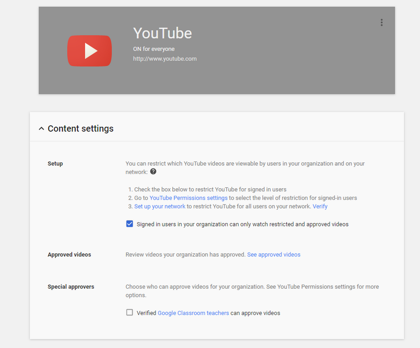The width and height of the screenshot is (420, 348).
Task: Click 'You can restrict which YouTube videos' text
Action: [245, 168]
